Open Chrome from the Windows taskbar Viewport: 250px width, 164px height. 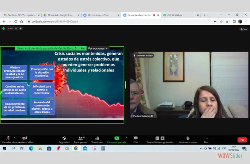(76, 148)
